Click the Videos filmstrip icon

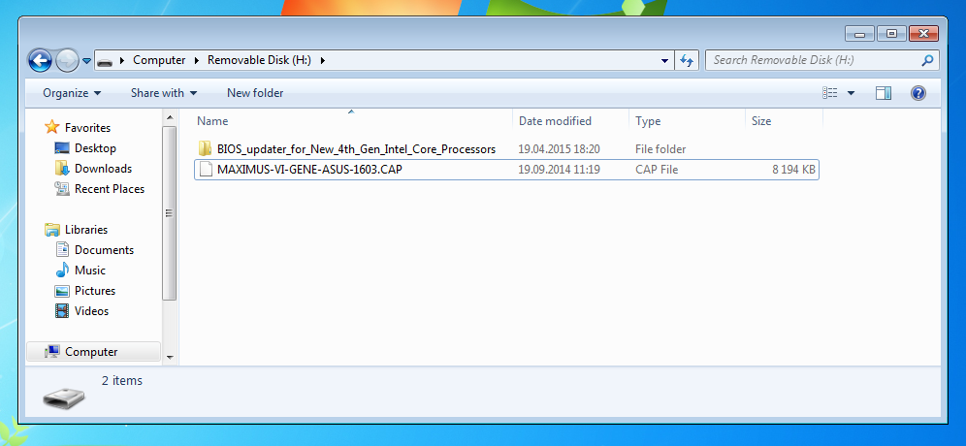coord(62,310)
